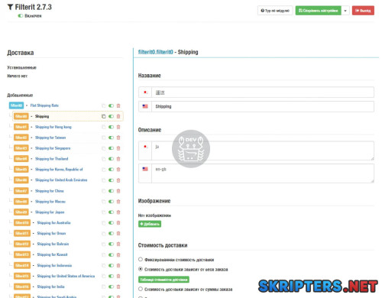382x298 pixels.
Task: Select fixed shipping cost radio option
Action: (141, 259)
